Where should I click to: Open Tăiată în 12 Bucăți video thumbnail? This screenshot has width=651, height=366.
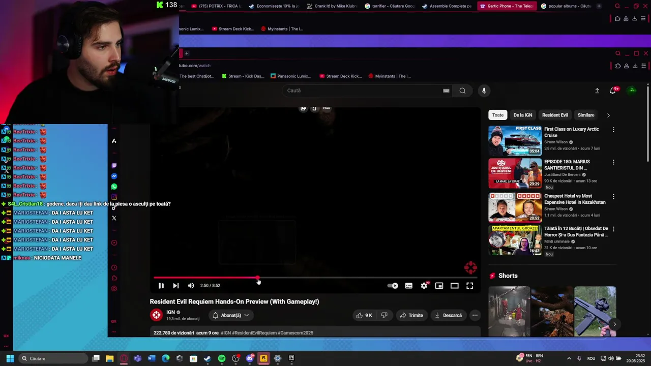coord(515,240)
